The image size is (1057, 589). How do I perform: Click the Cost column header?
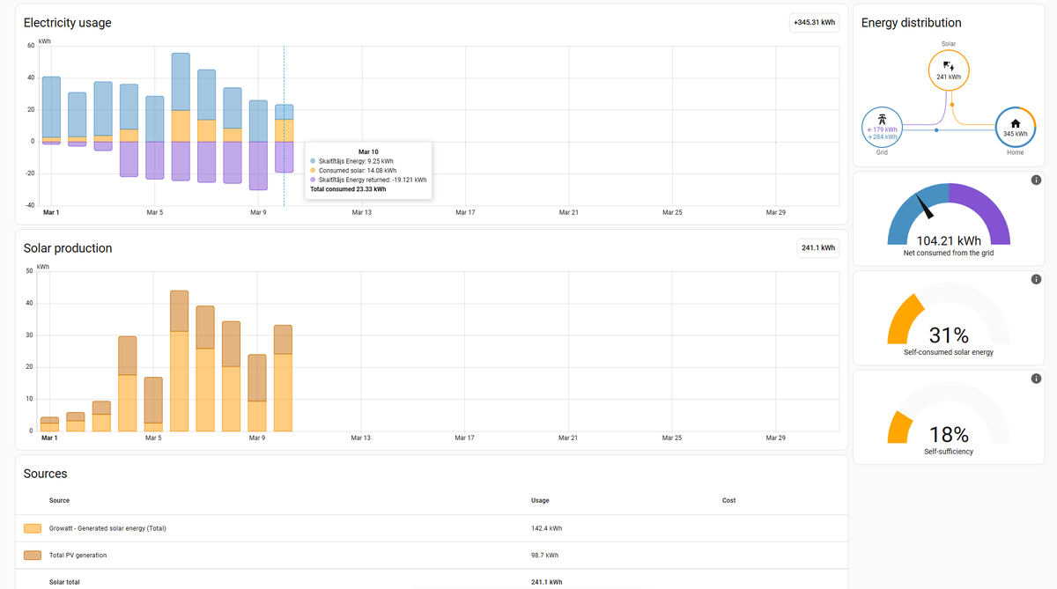click(728, 500)
